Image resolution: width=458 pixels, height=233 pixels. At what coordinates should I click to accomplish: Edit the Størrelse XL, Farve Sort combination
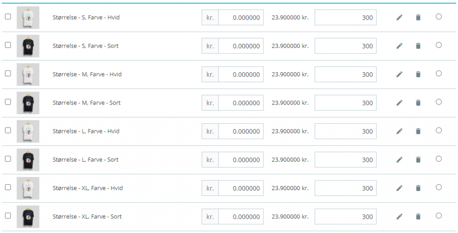[x=399, y=217]
